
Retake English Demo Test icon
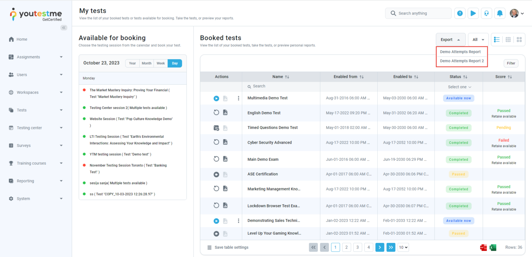click(x=216, y=113)
